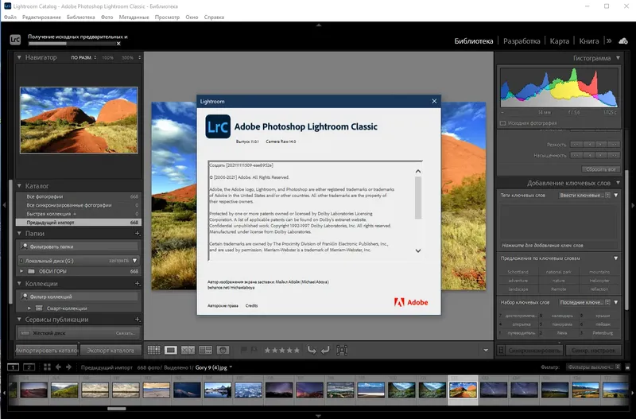Switch to grid view in toolbar
636x419 pixels.
(153, 350)
